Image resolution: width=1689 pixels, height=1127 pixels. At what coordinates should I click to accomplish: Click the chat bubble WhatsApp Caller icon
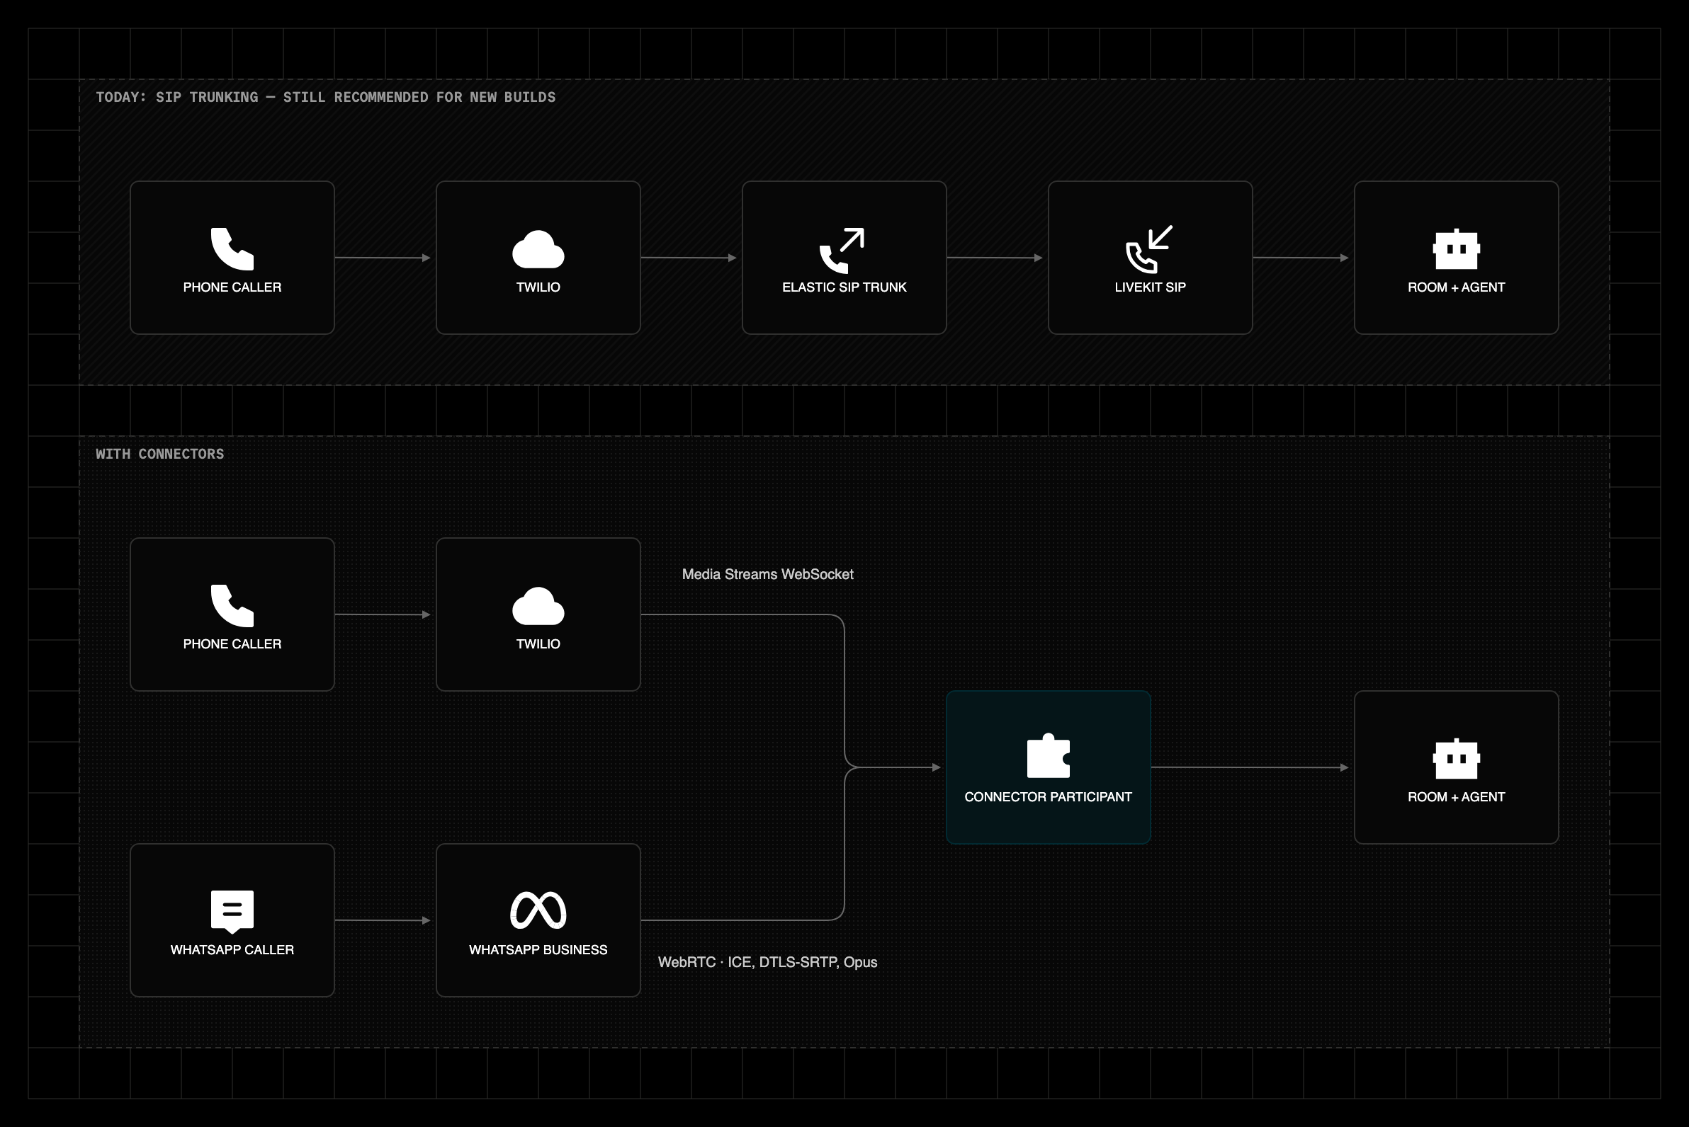[x=232, y=911]
